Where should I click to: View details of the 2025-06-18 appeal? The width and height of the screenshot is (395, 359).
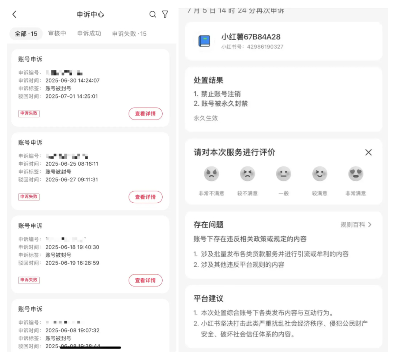pos(145,280)
